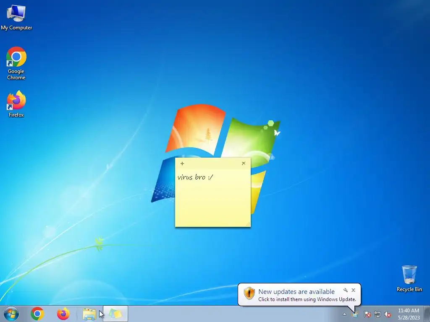Viewport: 430px width, 322px height.
Task: Open Action Center flag icon
Action: point(367,314)
